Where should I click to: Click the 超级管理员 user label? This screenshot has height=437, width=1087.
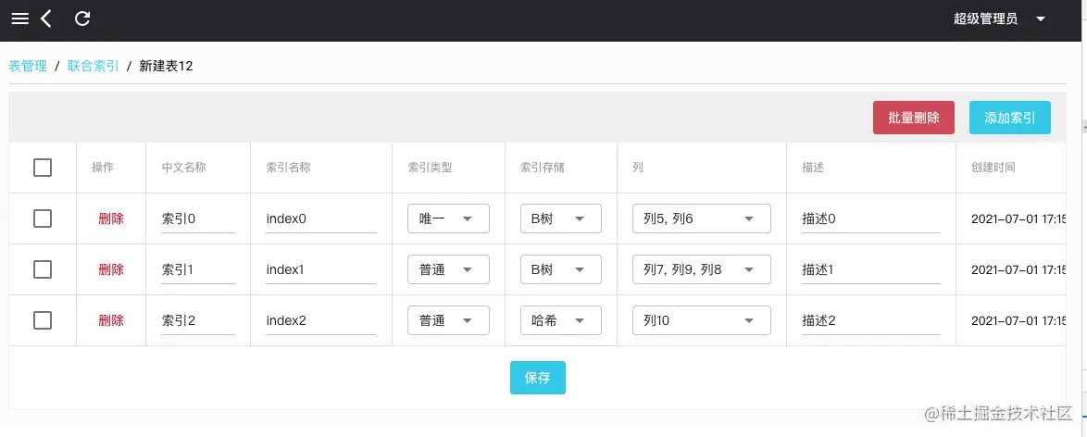coord(985,19)
